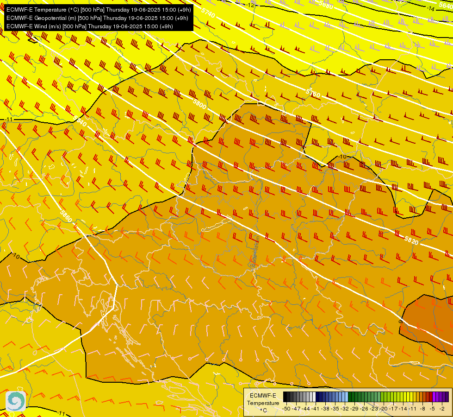The width and height of the screenshot is (453, 417).
Task: Click the -17 value on the legend scale
Action: tap(393, 409)
